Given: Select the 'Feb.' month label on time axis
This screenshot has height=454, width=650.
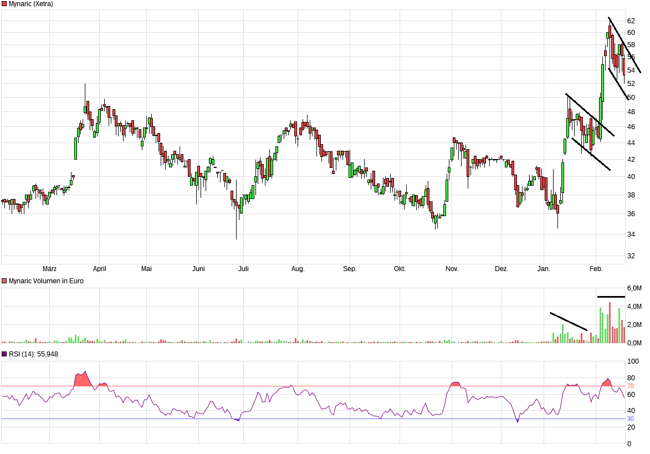Looking at the screenshot, I should click(596, 269).
